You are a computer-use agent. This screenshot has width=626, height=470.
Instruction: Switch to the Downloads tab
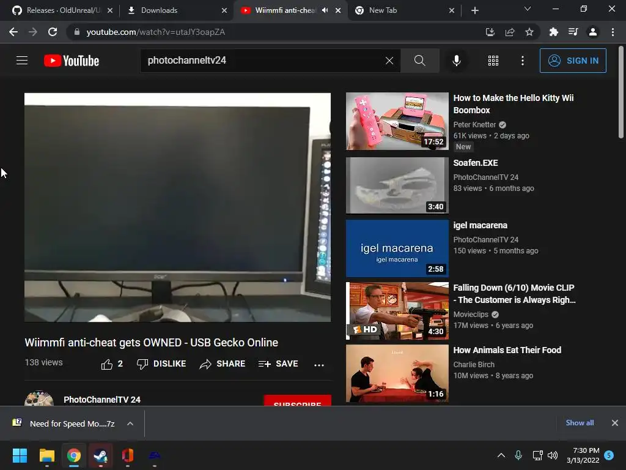click(x=175, y=10)
